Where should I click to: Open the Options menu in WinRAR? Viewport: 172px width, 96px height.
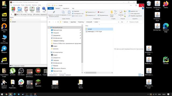click(x=34, y=5)
